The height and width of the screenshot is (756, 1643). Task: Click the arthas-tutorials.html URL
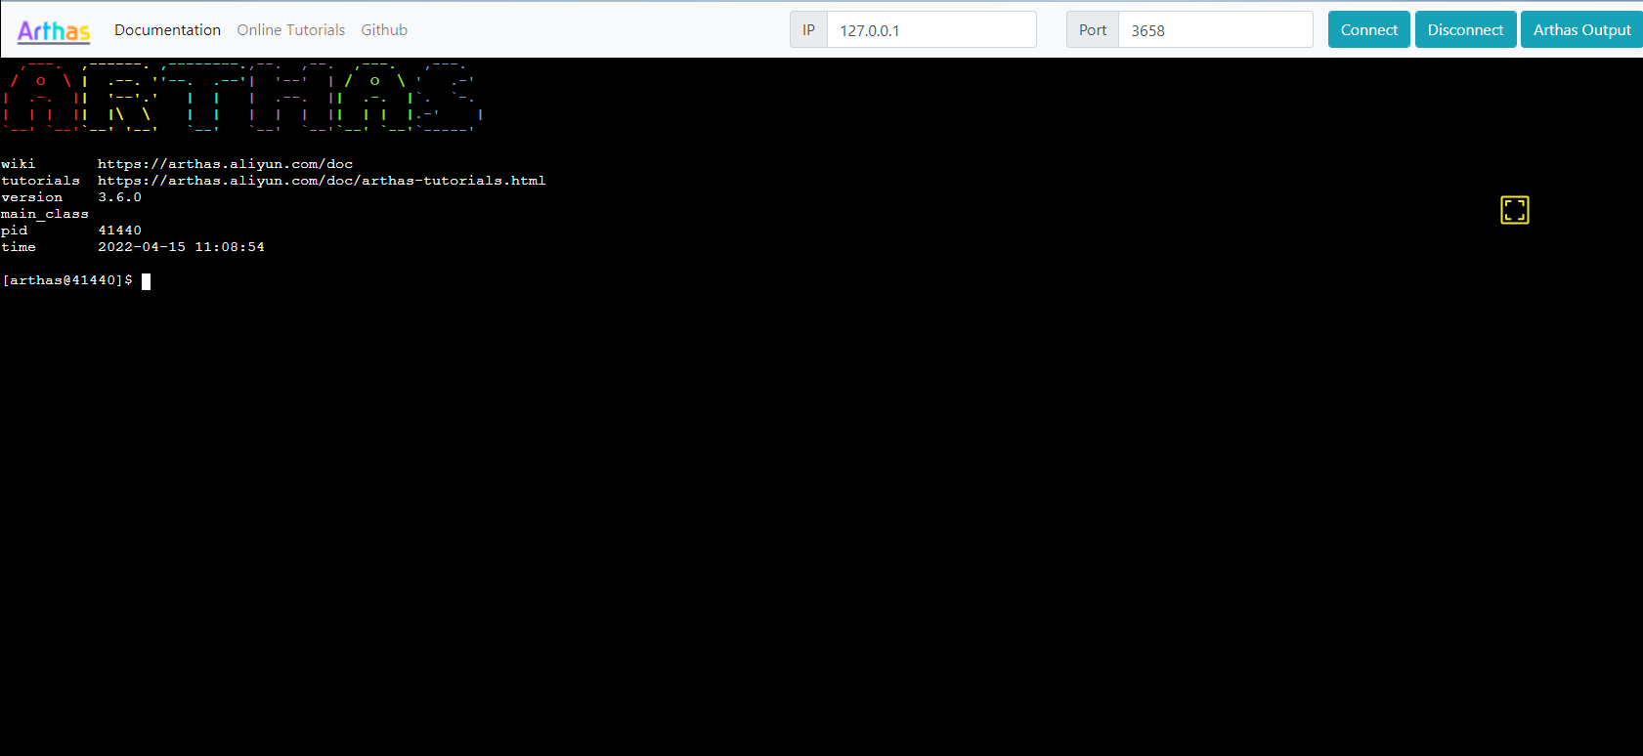322,181
